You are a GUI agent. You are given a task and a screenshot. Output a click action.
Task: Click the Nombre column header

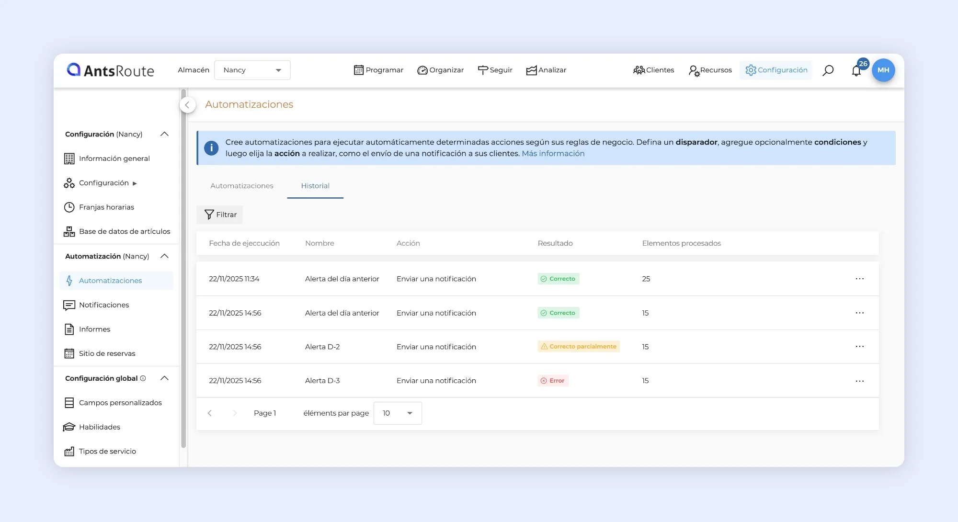[x=319, y=243]
